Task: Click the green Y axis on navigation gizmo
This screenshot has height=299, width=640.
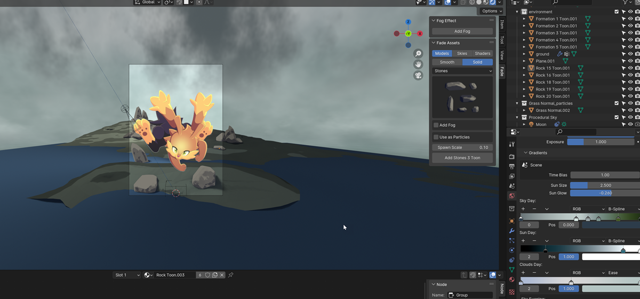Action: point(408,34)
